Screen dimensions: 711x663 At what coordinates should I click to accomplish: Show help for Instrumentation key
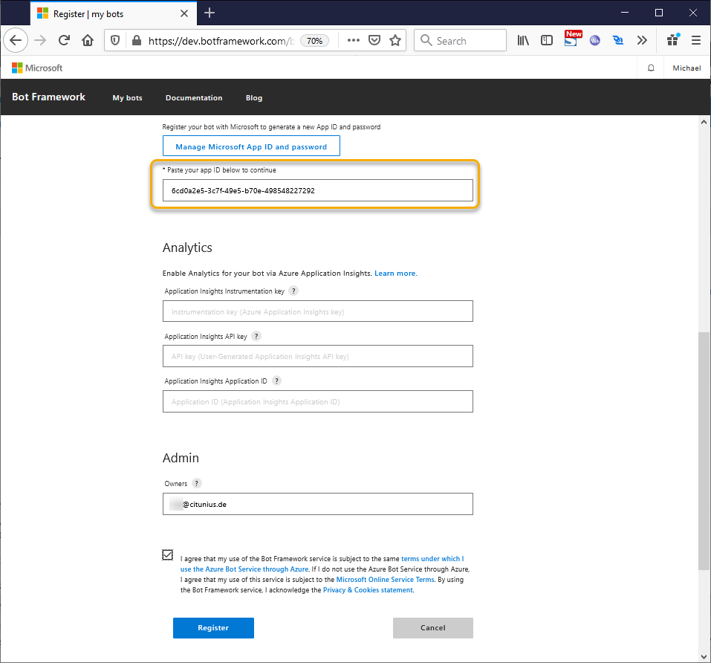coord(293,291)
